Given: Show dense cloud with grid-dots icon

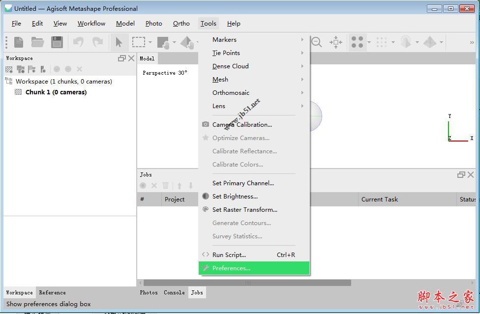Looking at the screenshot, I should point(382,42).
